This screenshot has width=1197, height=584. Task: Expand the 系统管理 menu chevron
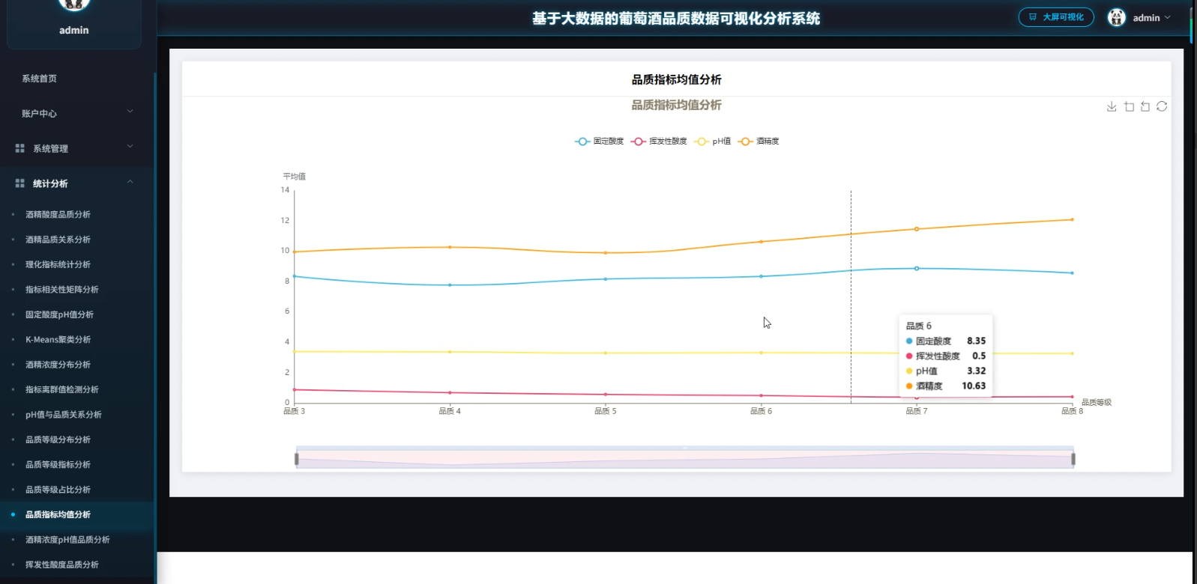click(x=130, y=147)
